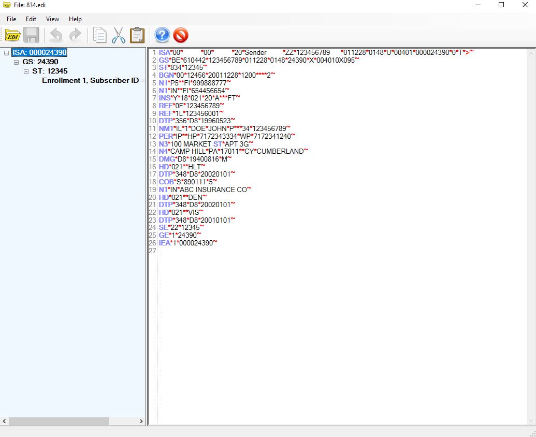The width and height of the screenshot is (536, 437).
Task: Click the HD*021**HLT line
Action: [x=182, y=167]
